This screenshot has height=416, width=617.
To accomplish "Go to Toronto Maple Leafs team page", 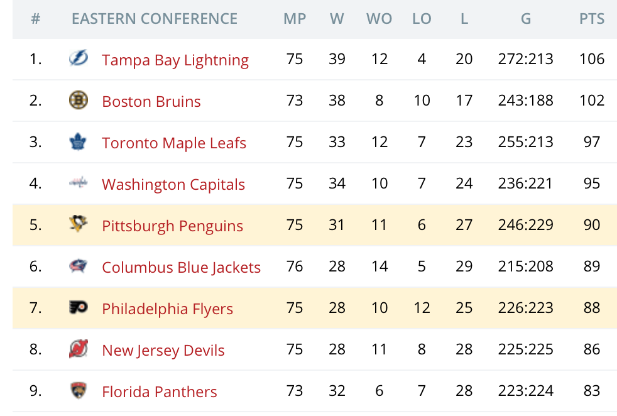I will (x=174, y=143).
